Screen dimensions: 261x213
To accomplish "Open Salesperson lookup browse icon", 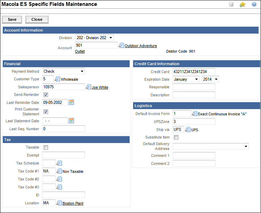I will pos(88,87).
